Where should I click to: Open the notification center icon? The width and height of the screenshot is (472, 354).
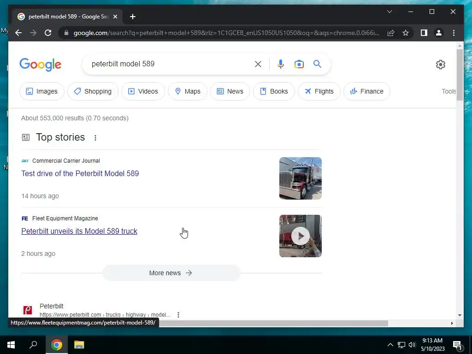[x=457, y=345]
